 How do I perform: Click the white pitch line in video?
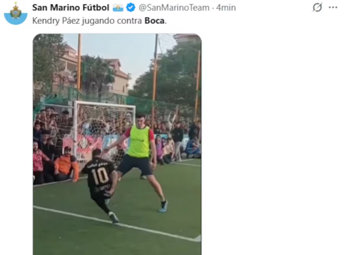click(116, 224)
